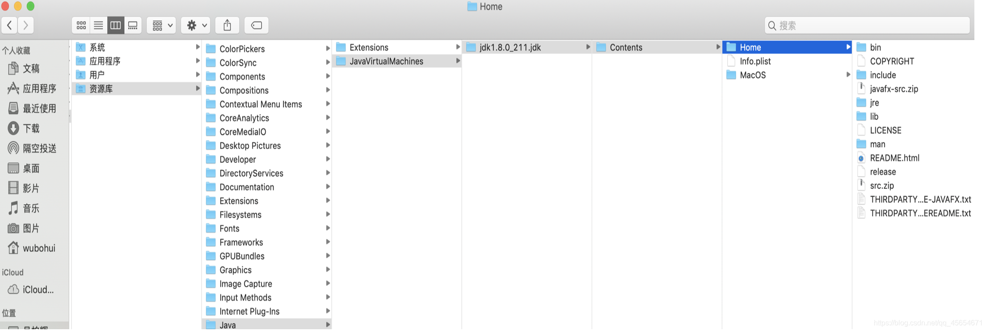Select Extensions folder below Documentation

tap(267, 201)
